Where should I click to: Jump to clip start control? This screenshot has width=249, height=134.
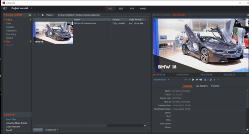click(x=186, y=80)
